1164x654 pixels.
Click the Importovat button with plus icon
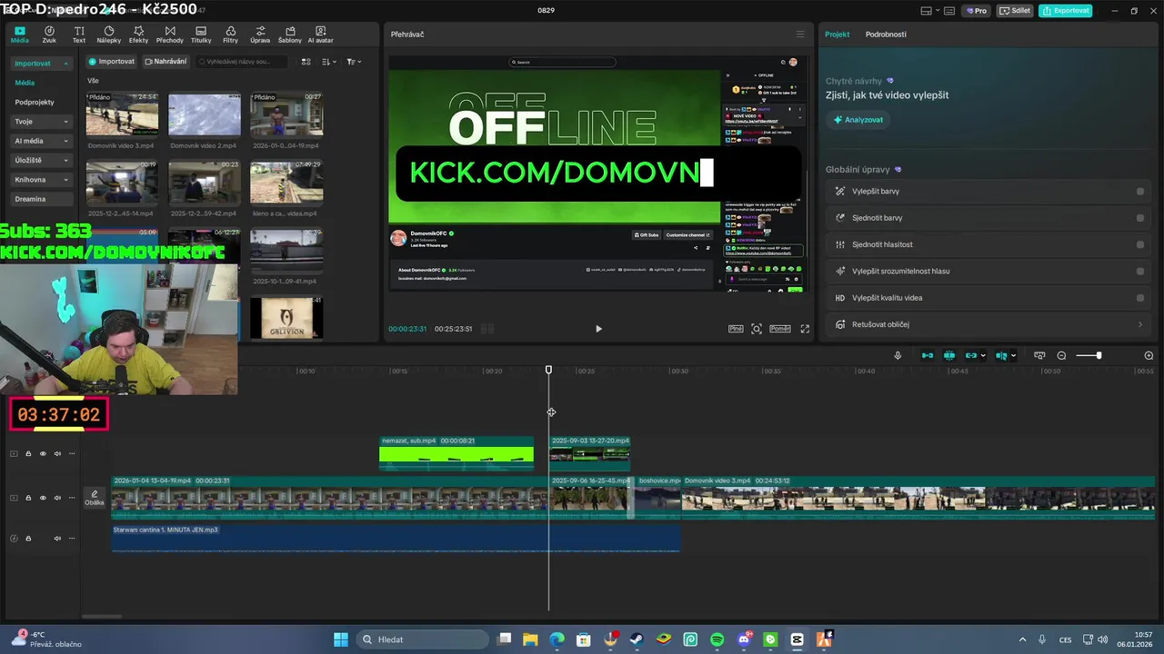point(112,62)
